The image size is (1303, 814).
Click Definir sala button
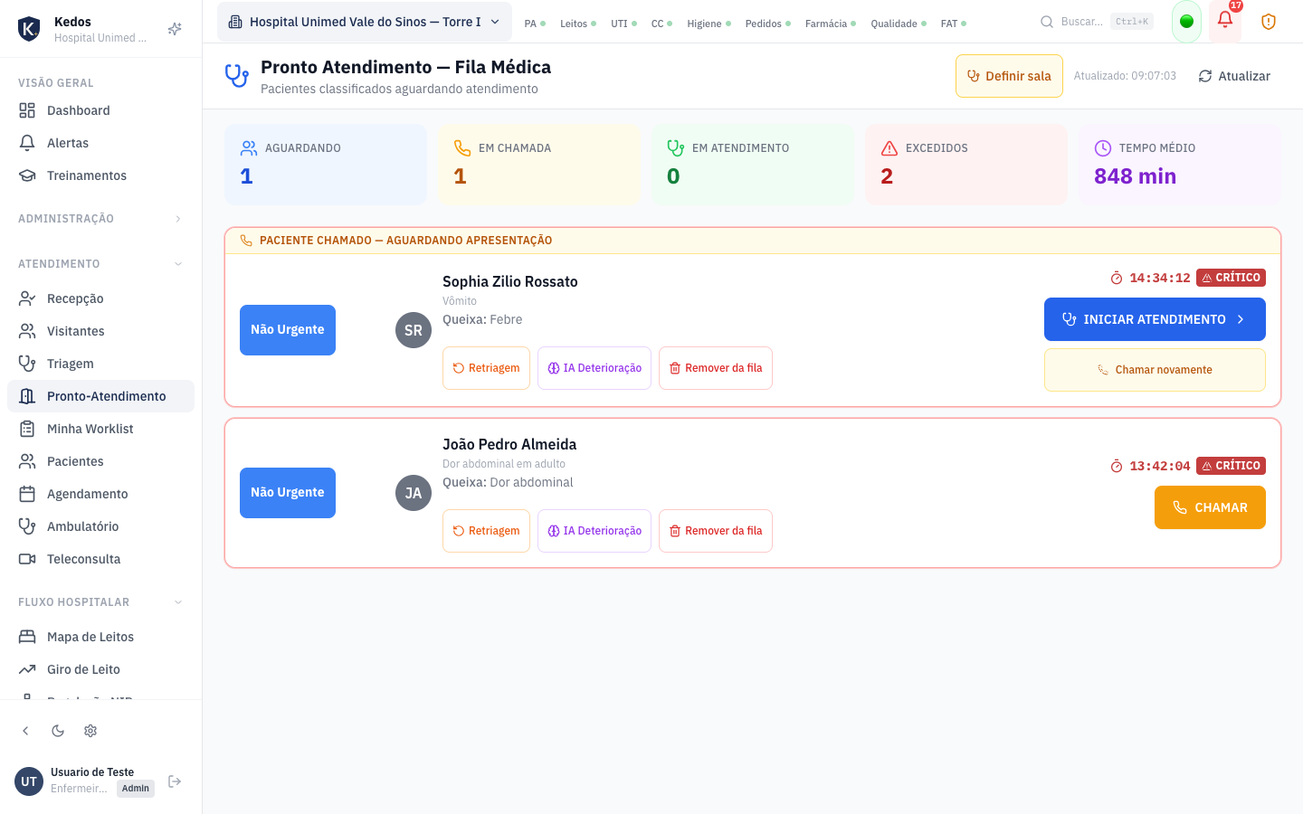[x=1009, y=76]
